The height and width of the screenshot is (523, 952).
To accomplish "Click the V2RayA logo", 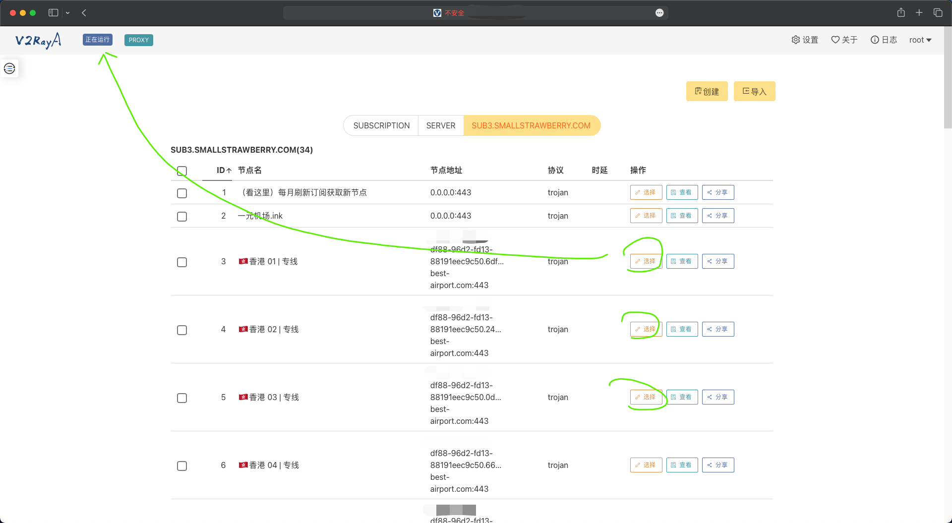I will [x=38, y=40].
